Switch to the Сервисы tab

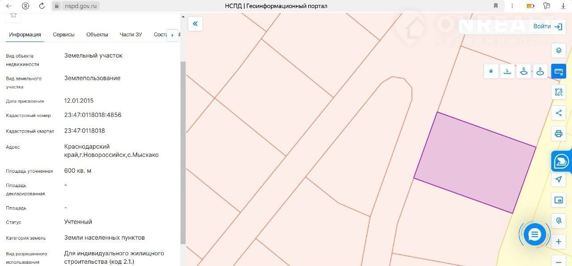(x=63, y=34)
